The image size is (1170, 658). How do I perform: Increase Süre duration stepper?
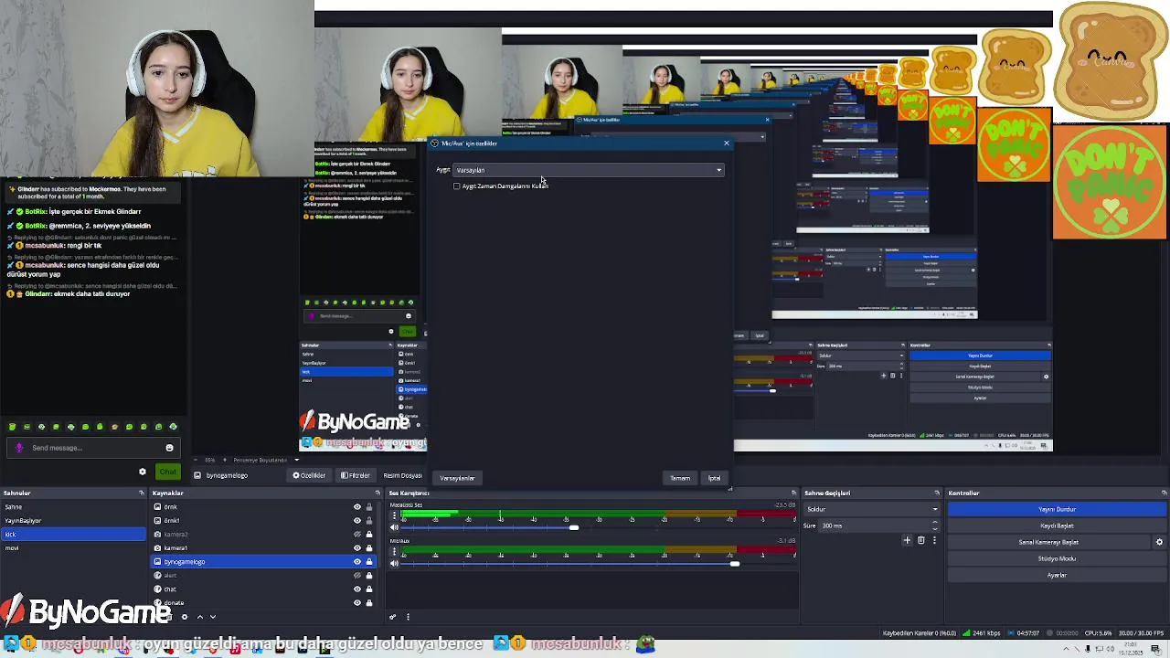pyautogui.click(x=934, y=523)
